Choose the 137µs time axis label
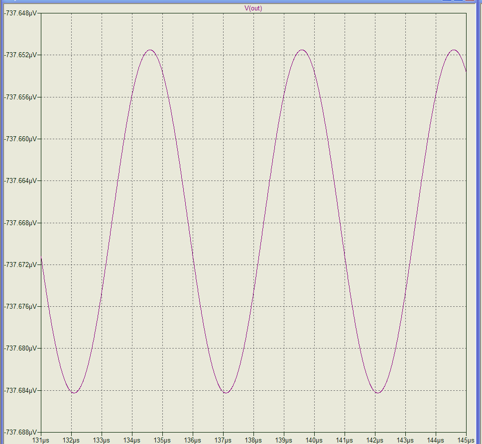This screenshot has height=444, width=482. pyautogui.click(x=223, y=441)
